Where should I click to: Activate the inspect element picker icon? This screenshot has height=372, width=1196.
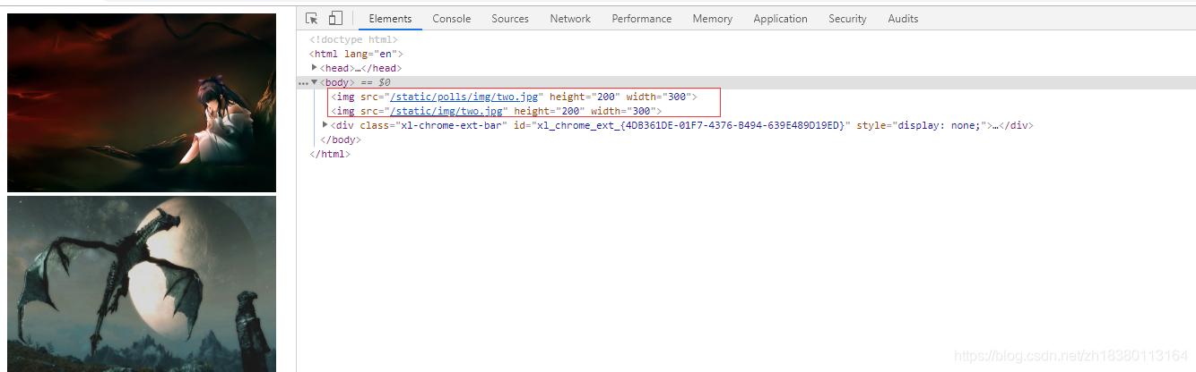(x=312, y=18)
